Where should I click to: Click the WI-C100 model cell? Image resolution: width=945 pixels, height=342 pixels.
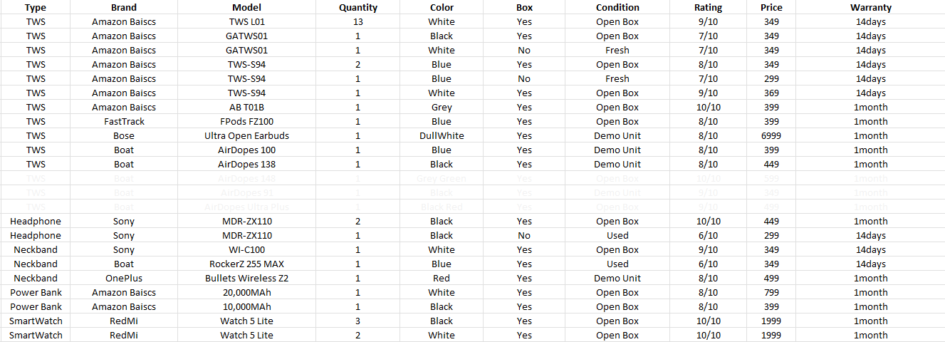(246, 249)
